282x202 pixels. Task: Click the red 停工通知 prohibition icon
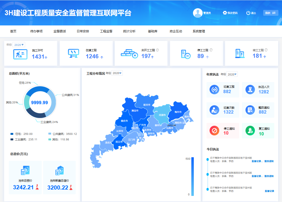(x=214, y=130)
